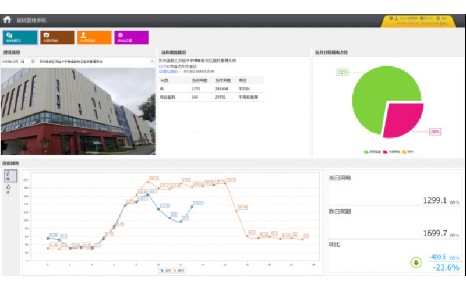Image resolution: width=466 pixels, height=291 pixels.
Task: Click the pink 28% pie slice
Action: coord(405,120)
